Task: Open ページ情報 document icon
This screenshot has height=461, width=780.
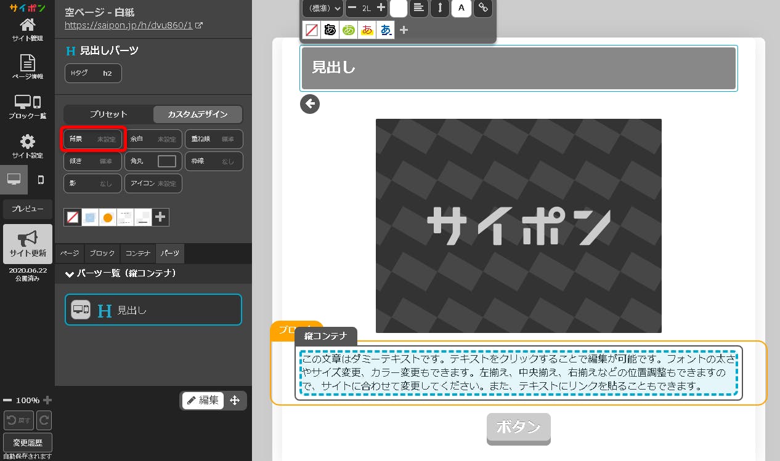Action: click(27, 67)
